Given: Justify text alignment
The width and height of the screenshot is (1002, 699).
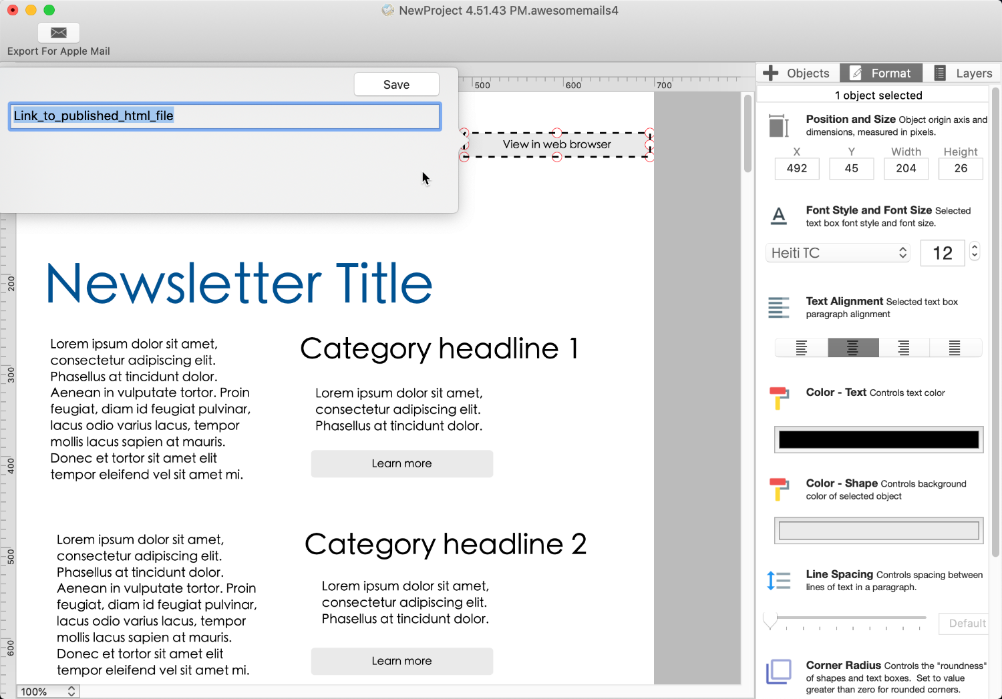Looking at the screenshot, I should point(955,348).
